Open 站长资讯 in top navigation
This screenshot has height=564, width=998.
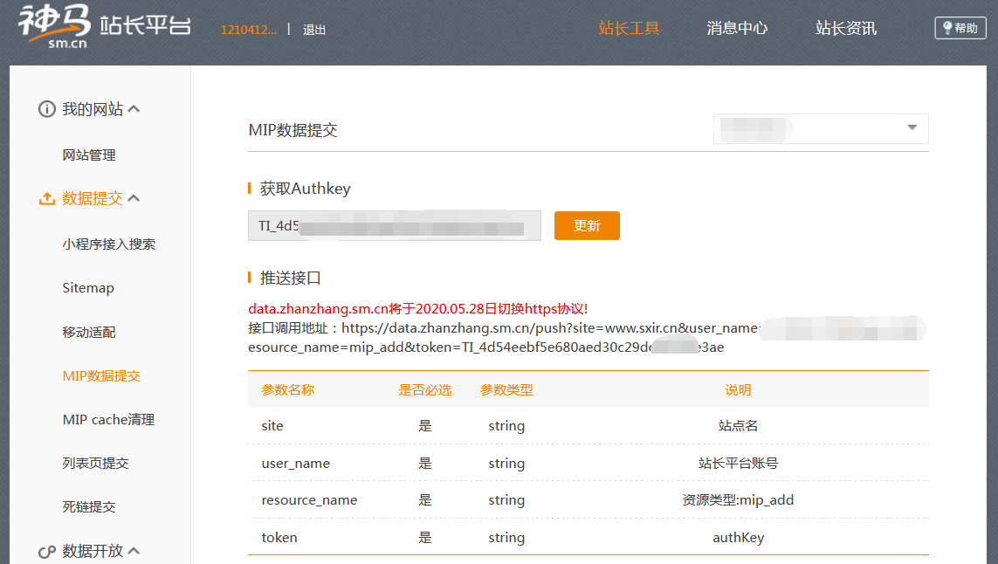[846, 29]
